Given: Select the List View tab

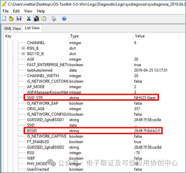Looking at the screenshot, I should [x=32, y=28].
